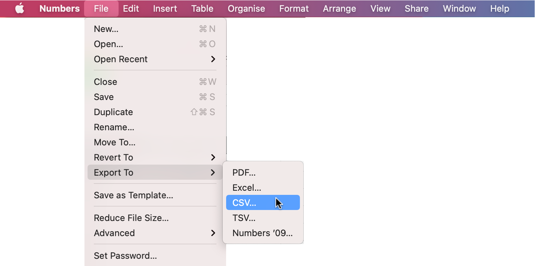Save the document as a template
The width and height of the screenshot is (535, 266).
coord(133,195)
